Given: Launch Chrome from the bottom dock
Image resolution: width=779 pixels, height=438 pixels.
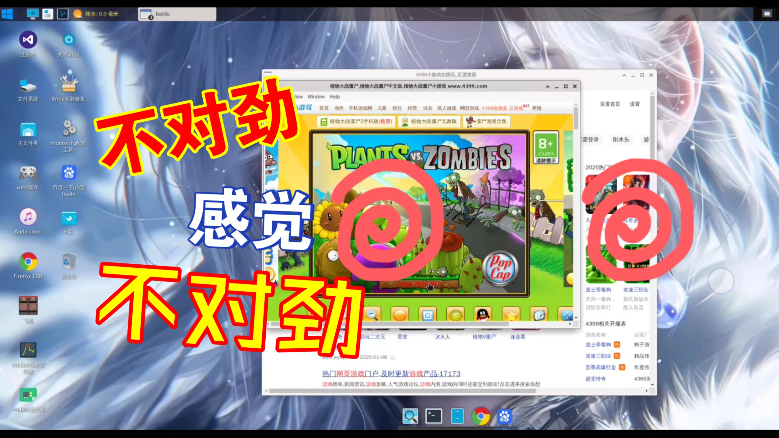Looking at the screenshot, I should (481, 416).
